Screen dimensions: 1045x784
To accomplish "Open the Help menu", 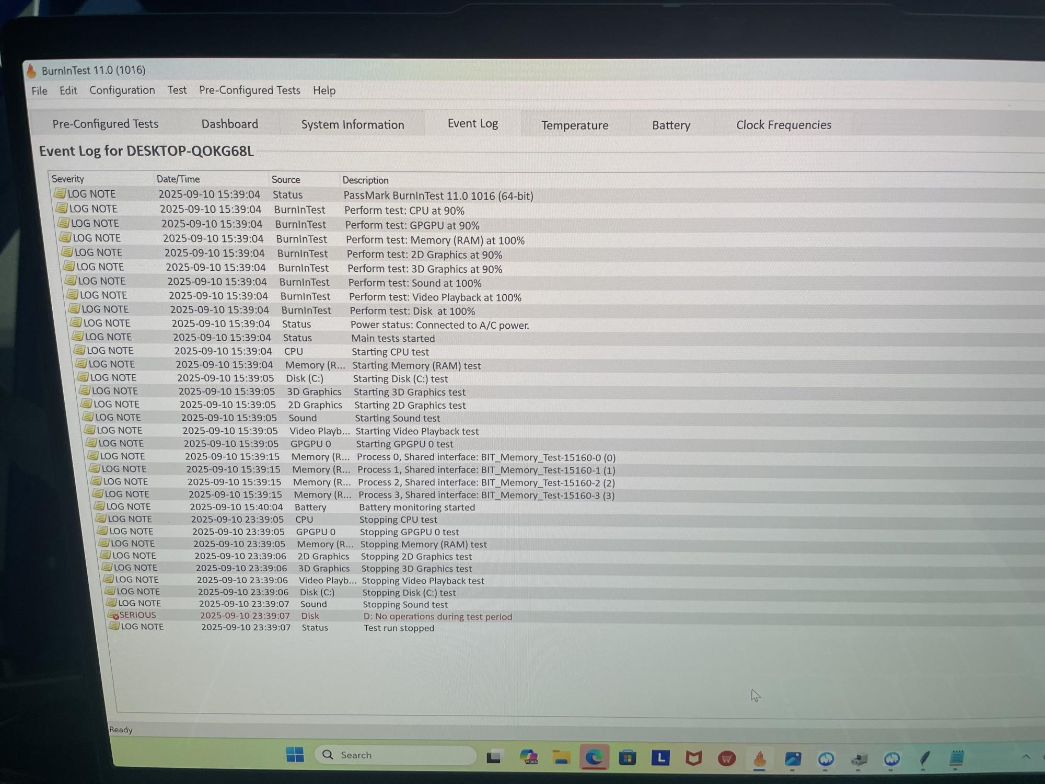I will click(x=324, y=90).
